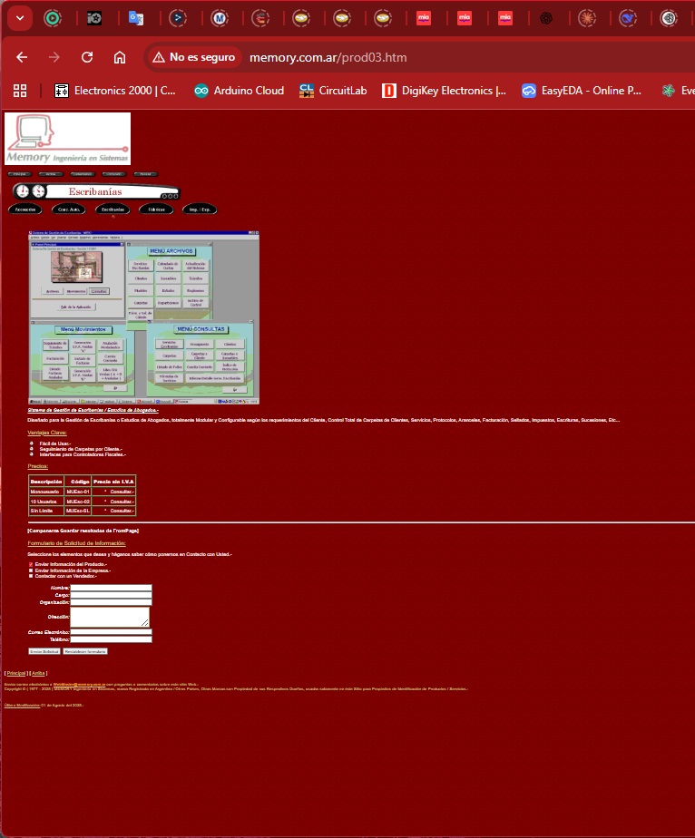695x838 pixels.
Task: Click the Monousuario table cell
Action: pos(46,492)
